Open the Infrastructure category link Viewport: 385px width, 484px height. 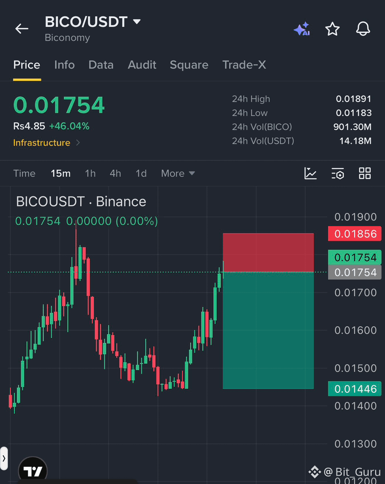coord(46,142)
